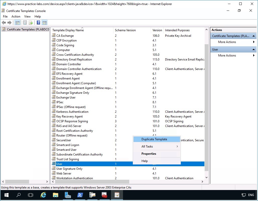Open Windows PowerShell from the taskbar
This screenshot has width=258, height=201.
80,195
